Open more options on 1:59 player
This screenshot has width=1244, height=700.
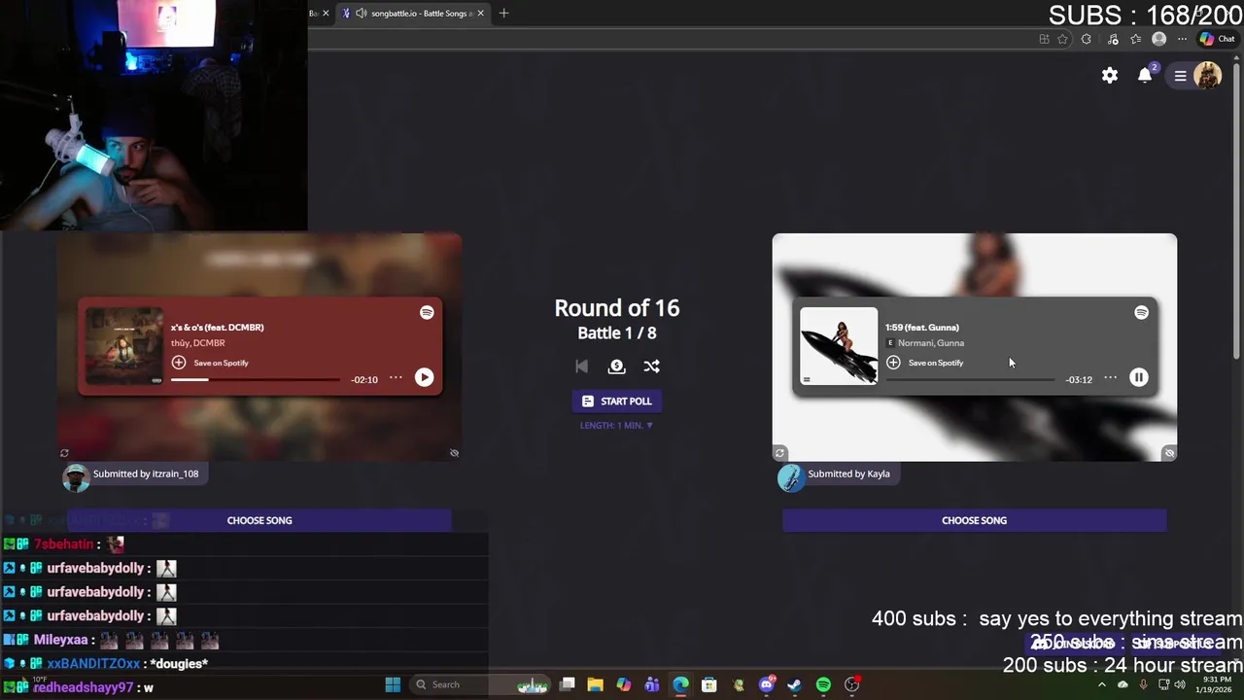pyautogui.click(x=1110, y=377)
